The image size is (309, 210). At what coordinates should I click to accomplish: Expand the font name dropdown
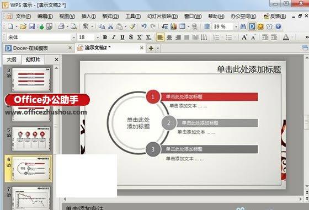pos(74,37)
